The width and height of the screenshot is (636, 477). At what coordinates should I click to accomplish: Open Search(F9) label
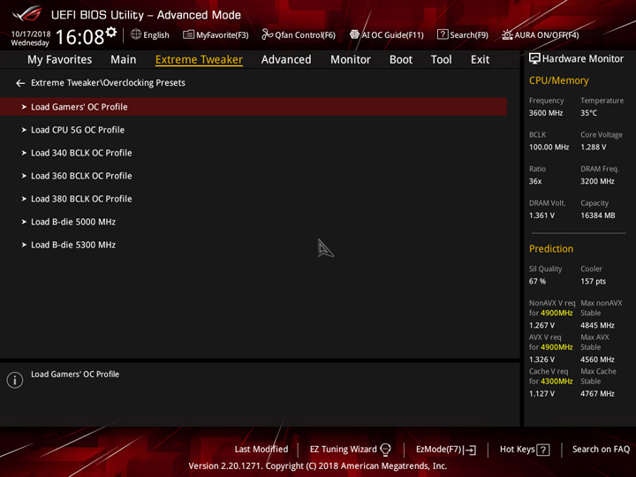[x=469, y=35]
